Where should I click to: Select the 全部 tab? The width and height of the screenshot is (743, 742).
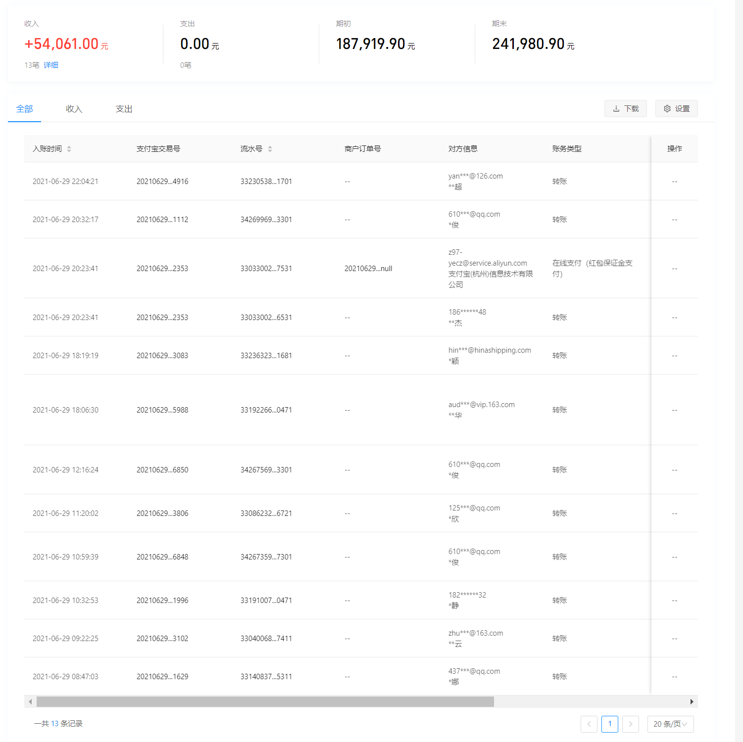click(x=24, y=109)
